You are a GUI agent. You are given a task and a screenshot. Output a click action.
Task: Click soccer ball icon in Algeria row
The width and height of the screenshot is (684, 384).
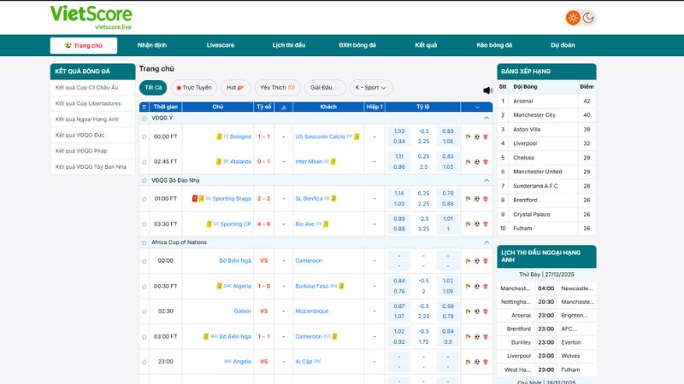477,287
